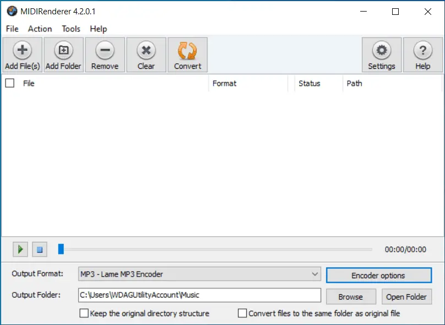Enable Convert files to the same folder
Viewport: 445px width, 325px height.
click(242, 313)
